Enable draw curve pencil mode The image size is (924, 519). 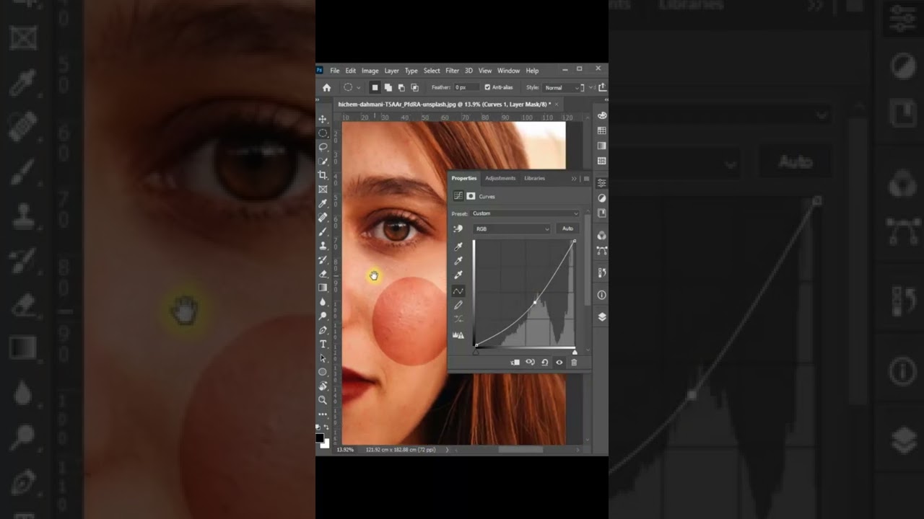(458, 305)
